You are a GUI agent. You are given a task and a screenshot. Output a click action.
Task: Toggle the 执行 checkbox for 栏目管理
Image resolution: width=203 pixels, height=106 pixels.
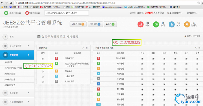pos(186,79)
